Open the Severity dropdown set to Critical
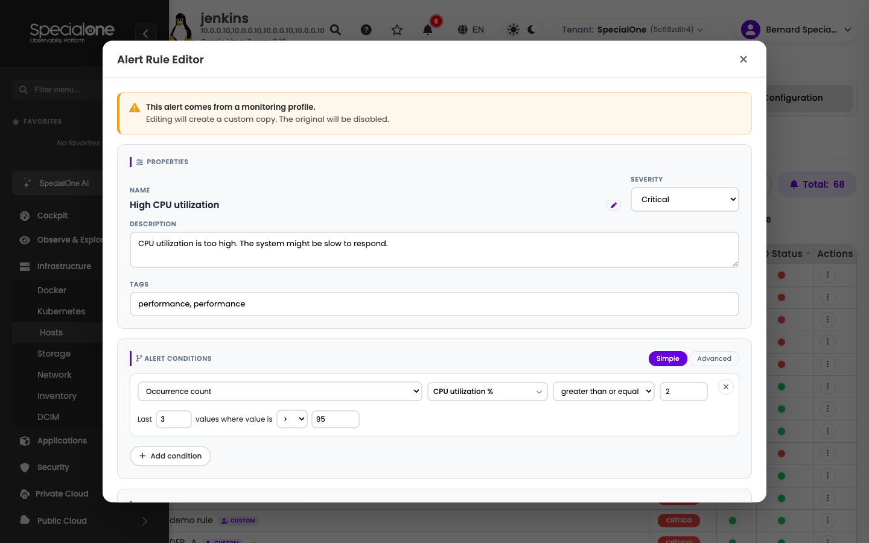Viewport: 869px width, 543px height. pyautogui.click(x=685, y=200)
